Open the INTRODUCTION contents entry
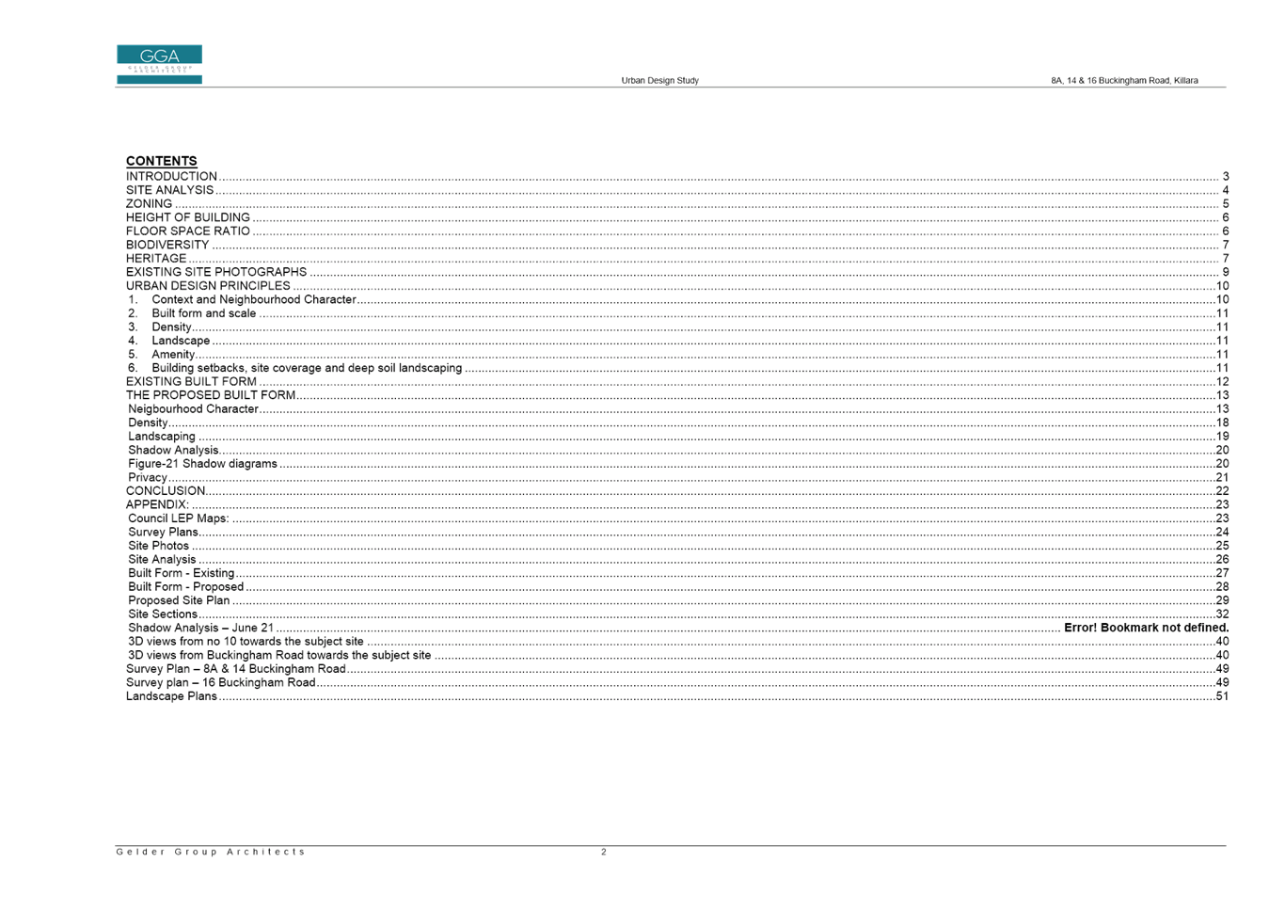 click(x=172, y=176)
